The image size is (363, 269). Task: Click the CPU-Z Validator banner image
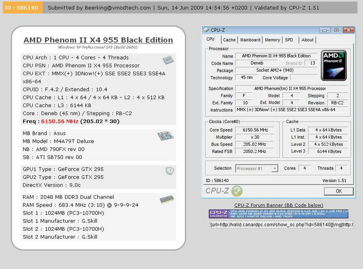pos(278,214)
